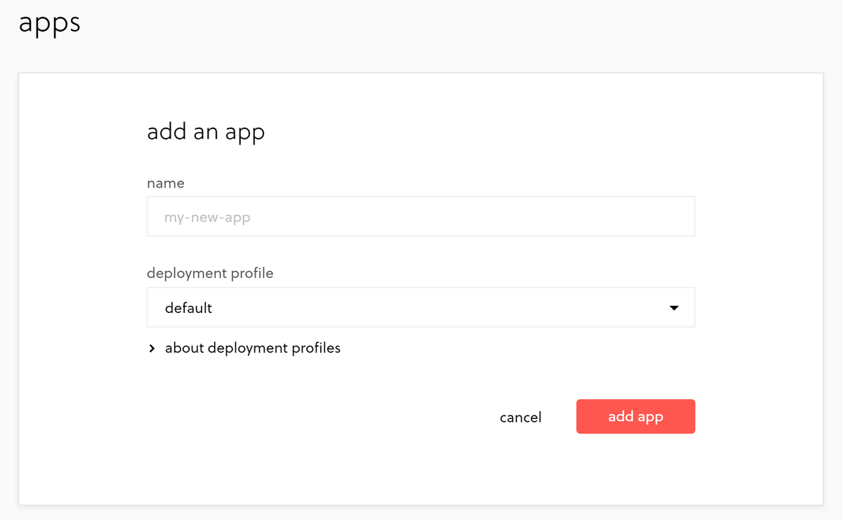Click the black caret arrow in profile selector

point(674,308)
